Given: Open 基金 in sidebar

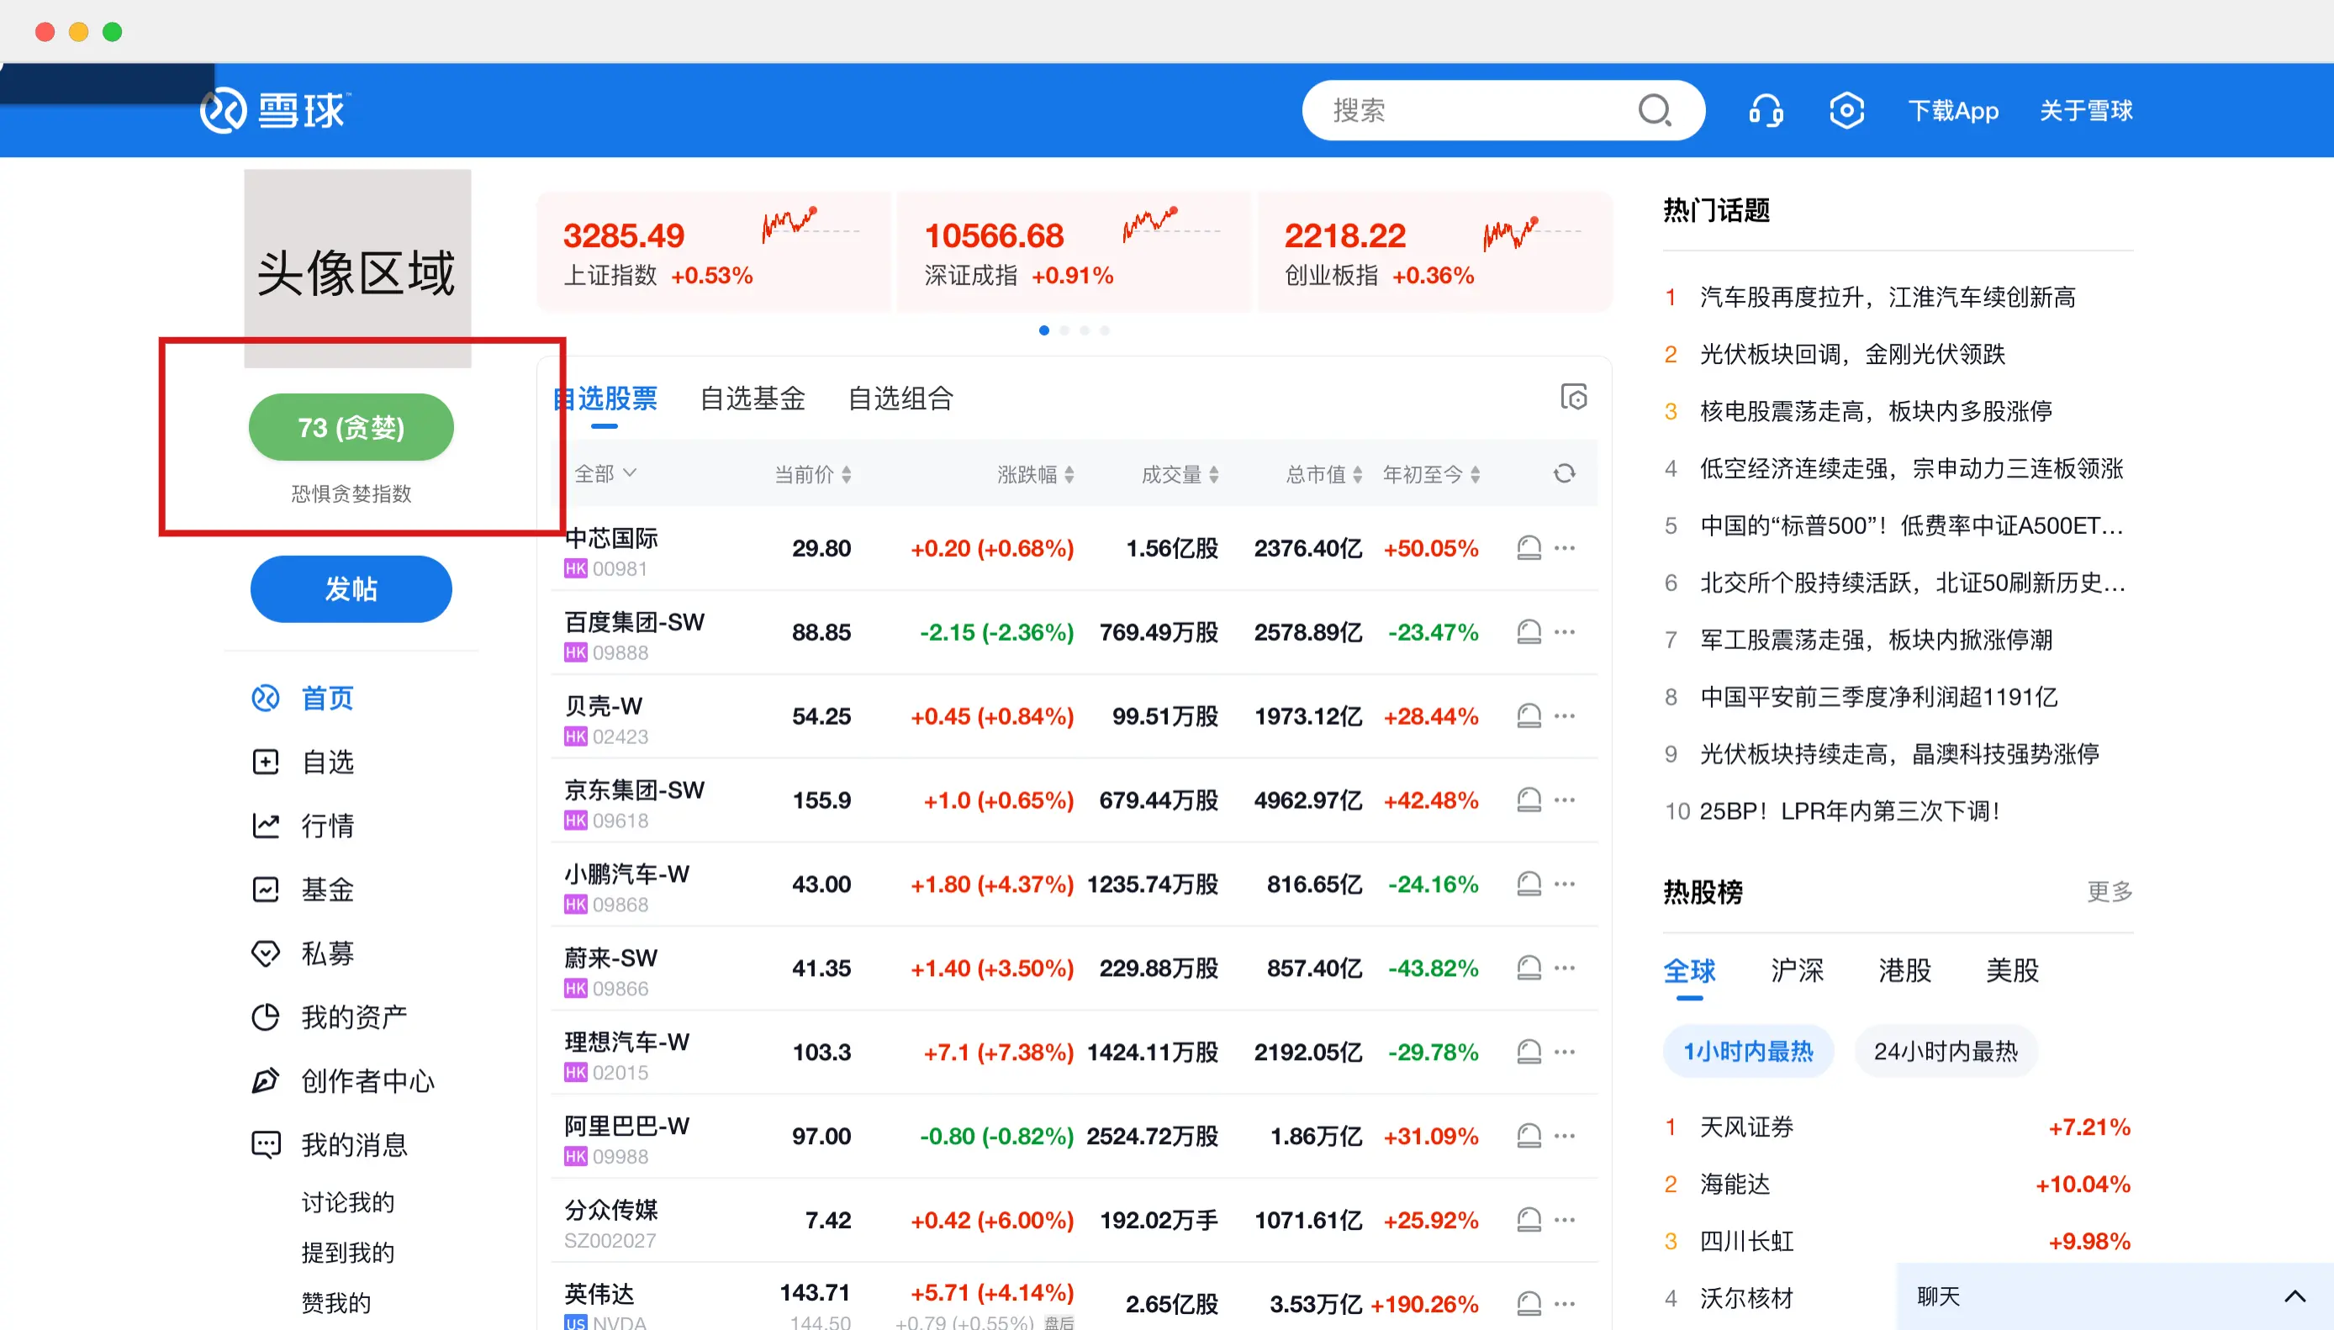Looking at the screenshot, I should tap(303, 889).
